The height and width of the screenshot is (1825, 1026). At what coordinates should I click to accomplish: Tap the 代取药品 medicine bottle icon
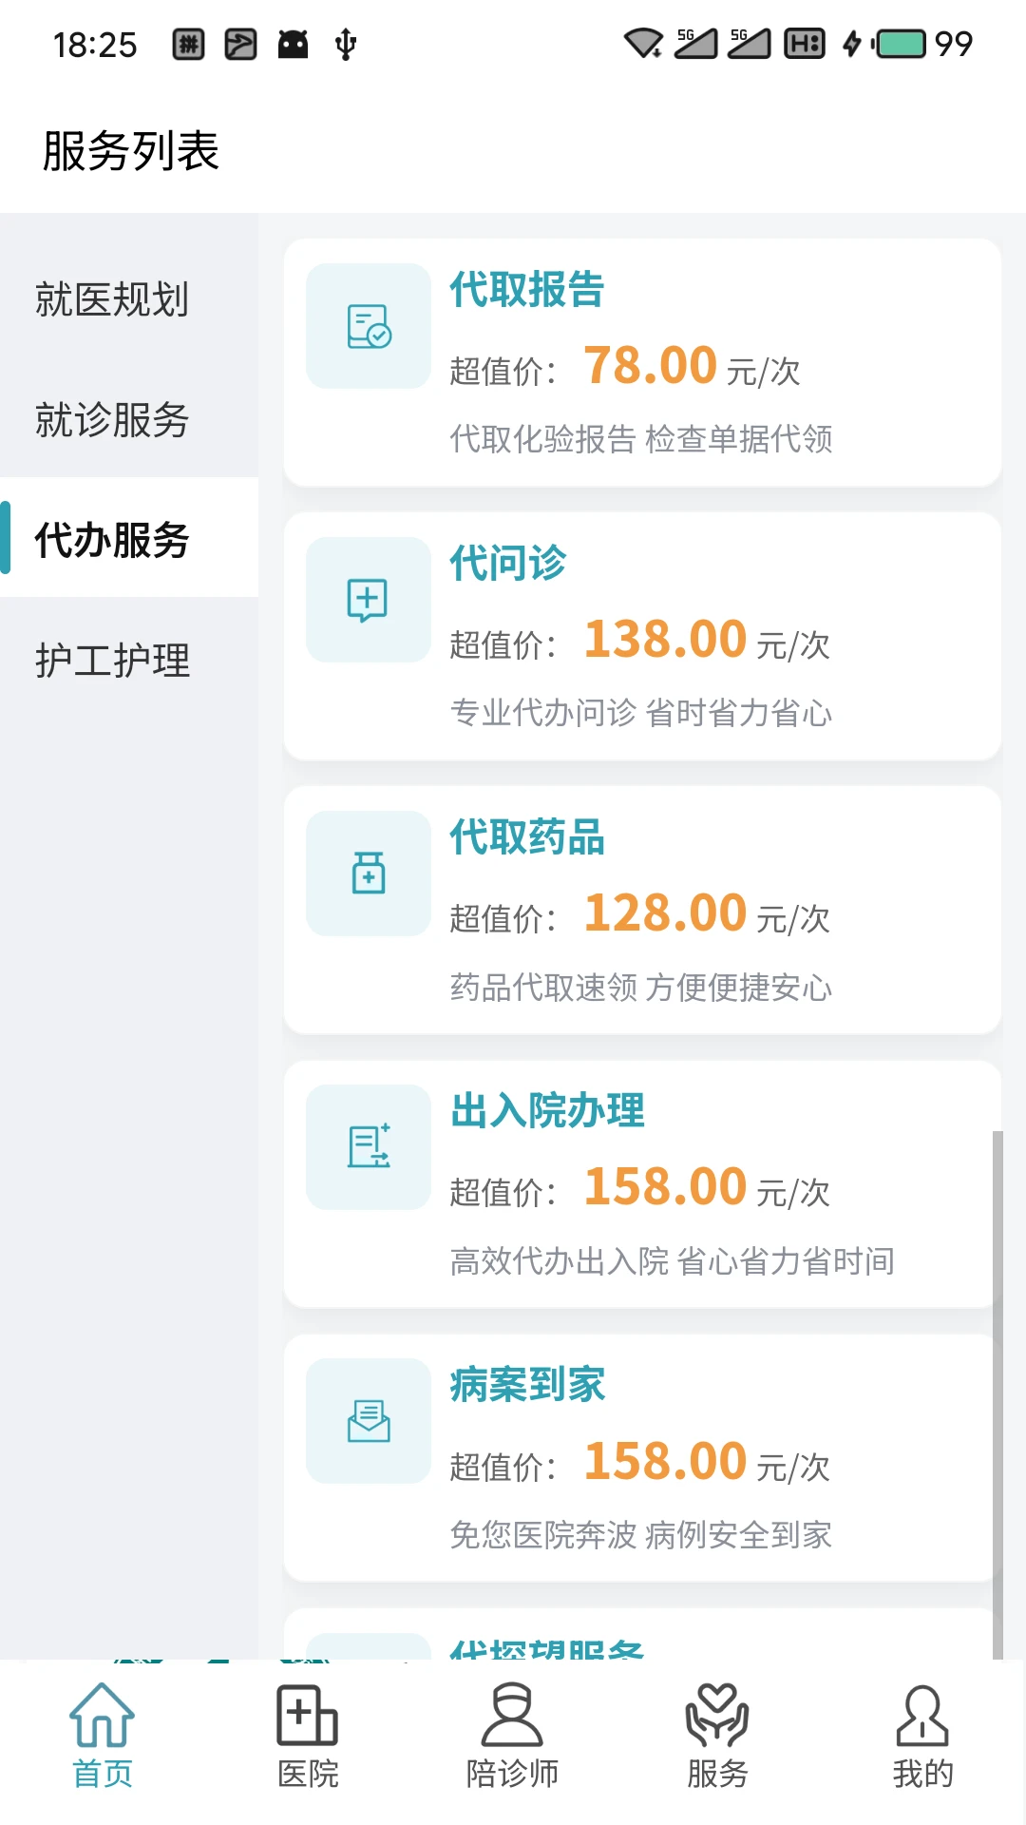point(369,874)
